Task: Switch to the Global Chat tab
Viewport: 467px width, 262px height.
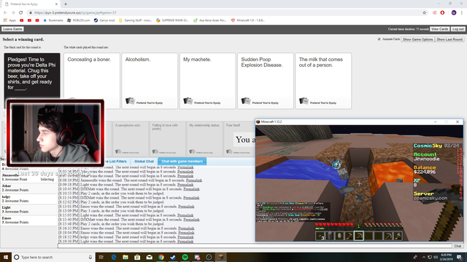Action: click(144, 162)
